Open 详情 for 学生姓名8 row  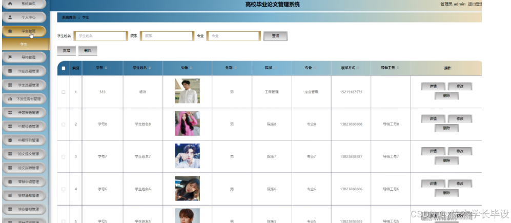tap(433, 118)
